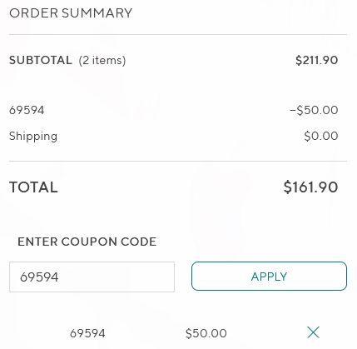Click the $211.90 subtotal amount
This screenshot has width=357, height=349.
tap(317, 60)
